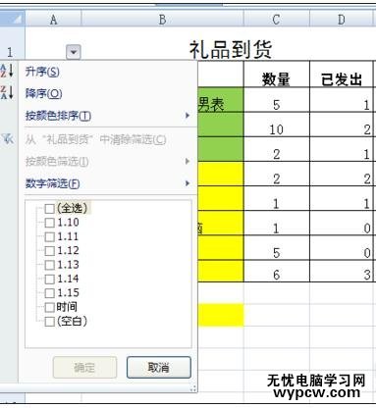
Task: Click the 确定 OK button
Action: pos(84,368)
